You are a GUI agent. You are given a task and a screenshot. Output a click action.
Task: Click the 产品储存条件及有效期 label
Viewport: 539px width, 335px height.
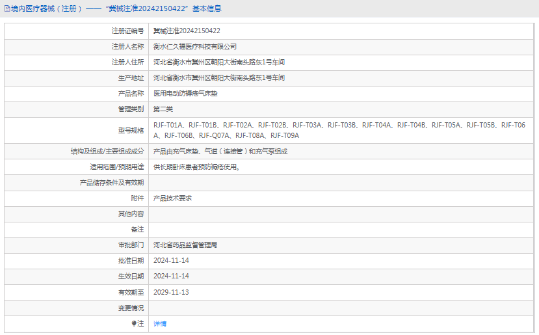pos(112,183)
